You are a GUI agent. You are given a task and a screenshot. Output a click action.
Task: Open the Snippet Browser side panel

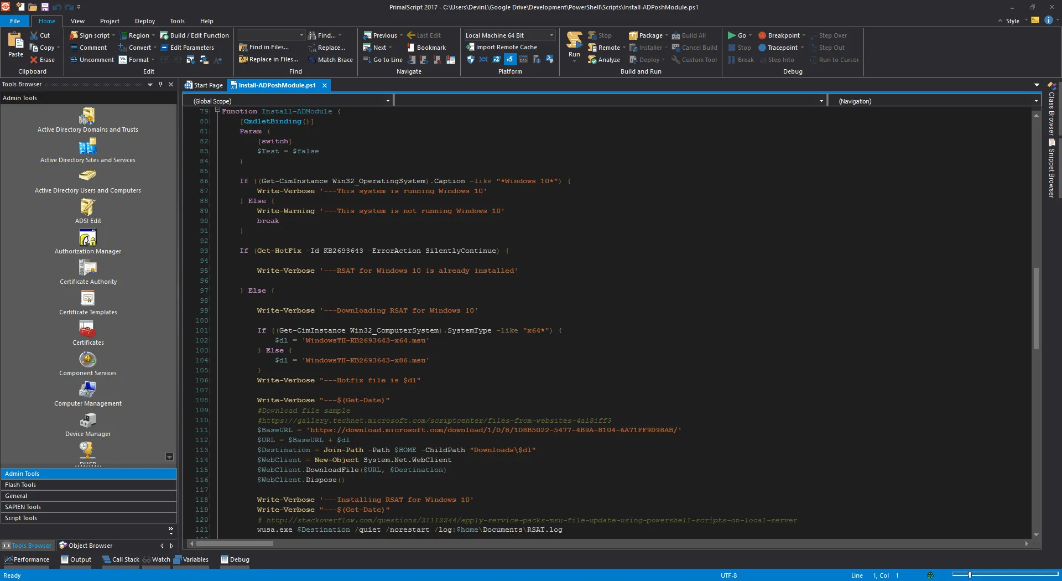click(x=1051, y=169)
